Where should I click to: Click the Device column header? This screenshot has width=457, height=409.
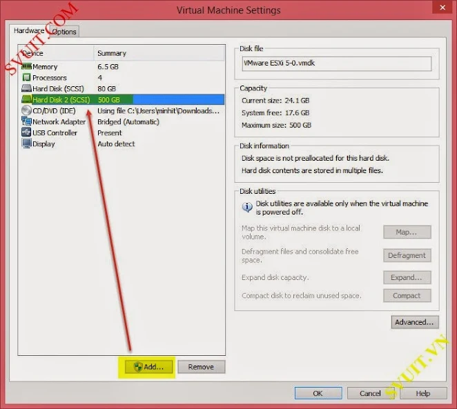[56, 53]
